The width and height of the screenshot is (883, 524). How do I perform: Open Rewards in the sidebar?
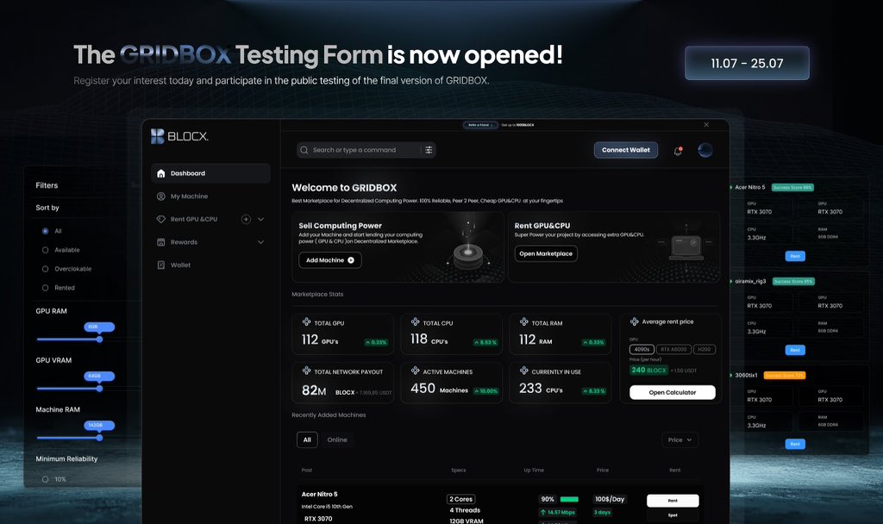[185, 242]
